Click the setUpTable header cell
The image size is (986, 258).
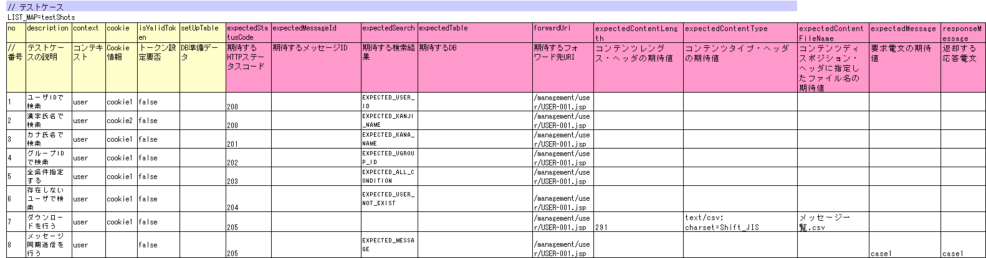203,32
